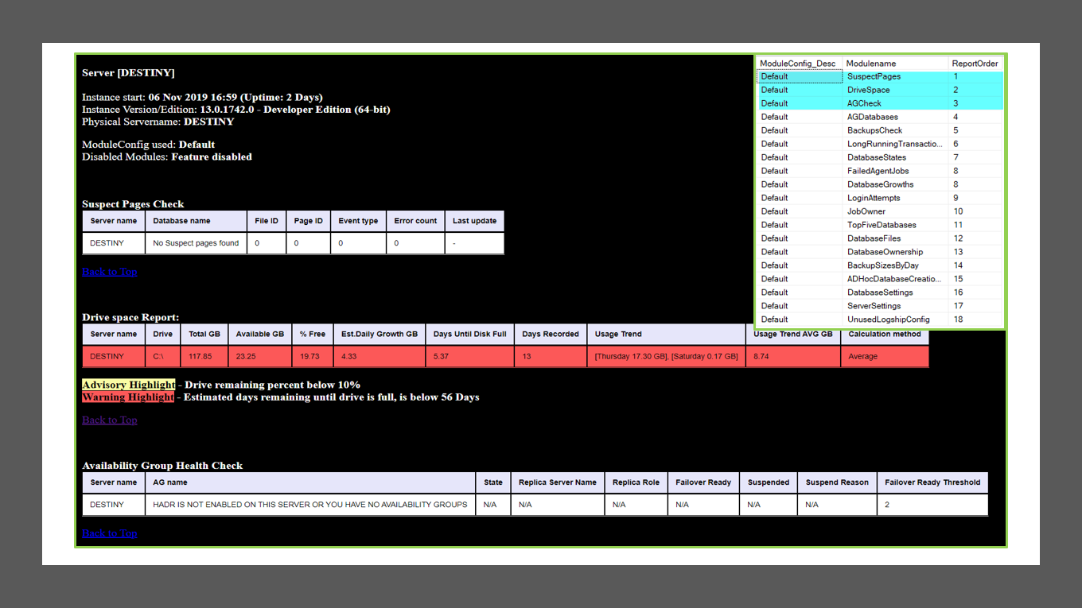Click the AG name column header
The image size is (1082, 608).
tap(170, 482)
